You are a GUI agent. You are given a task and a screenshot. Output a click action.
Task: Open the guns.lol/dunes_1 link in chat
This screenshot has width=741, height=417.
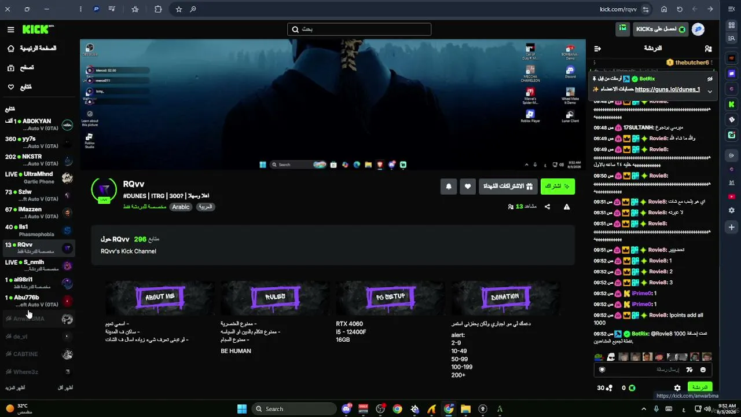coord(667,89)
